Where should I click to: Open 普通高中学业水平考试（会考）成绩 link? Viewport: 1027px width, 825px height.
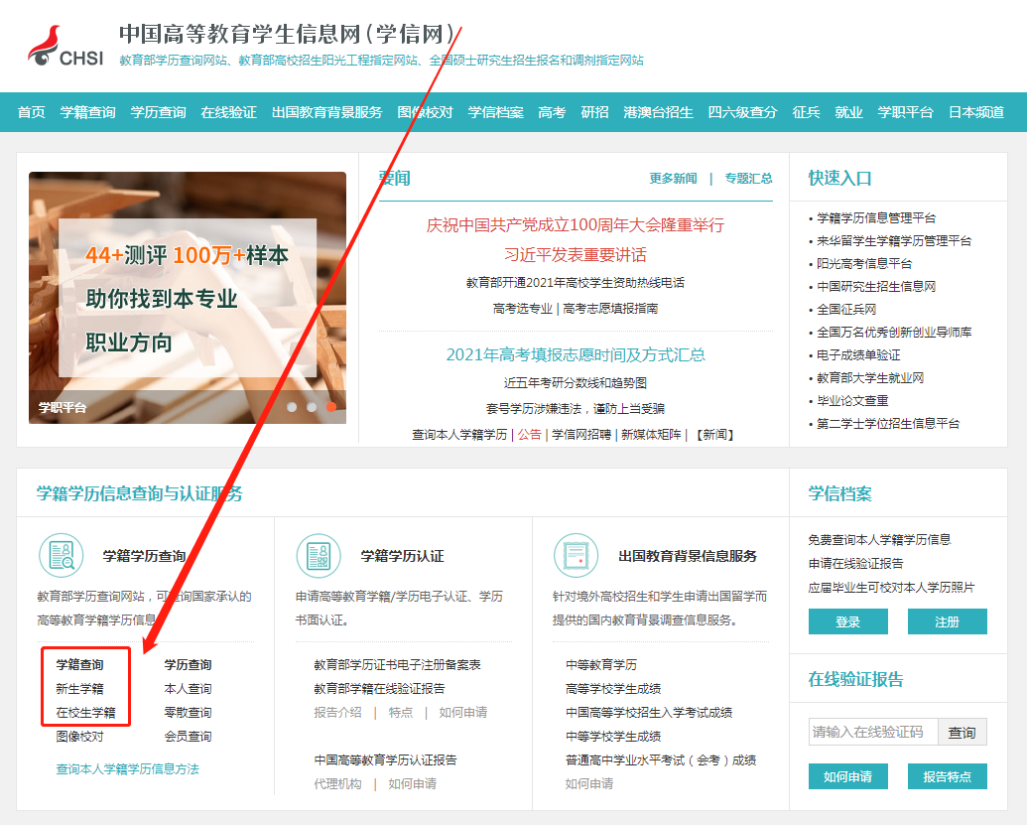click(x=661, y=760)
